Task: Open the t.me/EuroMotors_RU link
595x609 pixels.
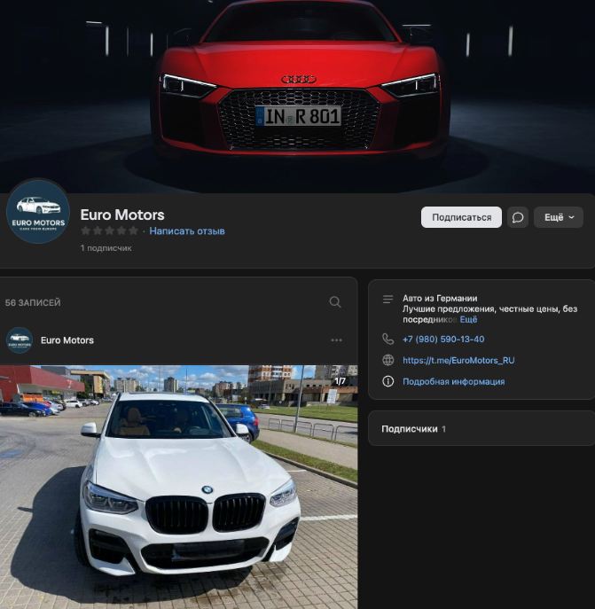Action: (458, 361)
